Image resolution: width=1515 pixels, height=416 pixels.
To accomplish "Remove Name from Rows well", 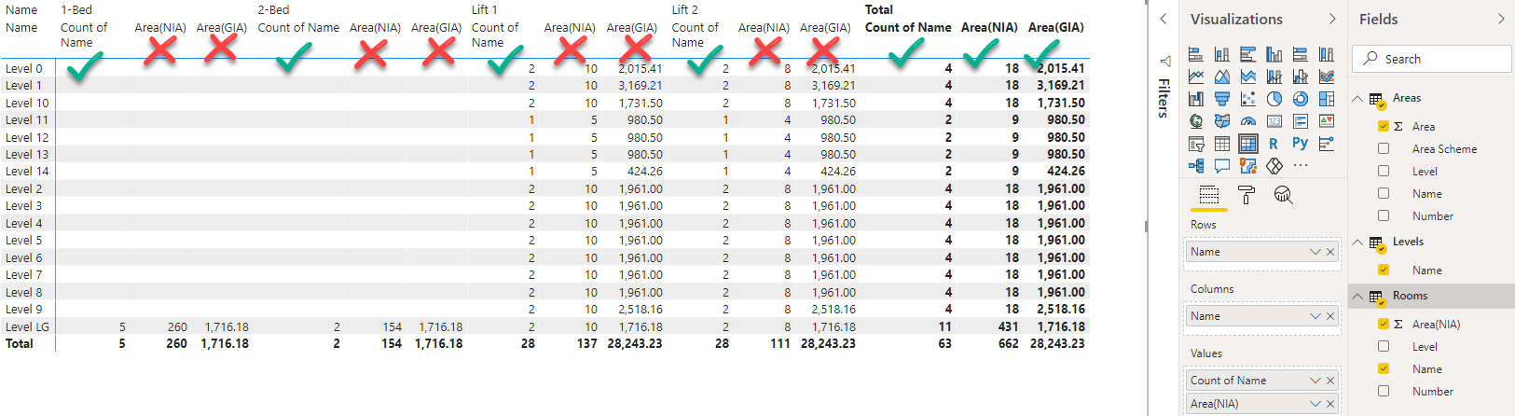I will (1330, 252).
